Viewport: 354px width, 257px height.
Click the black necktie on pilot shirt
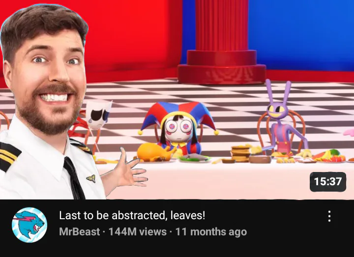[x=74, y=178]
